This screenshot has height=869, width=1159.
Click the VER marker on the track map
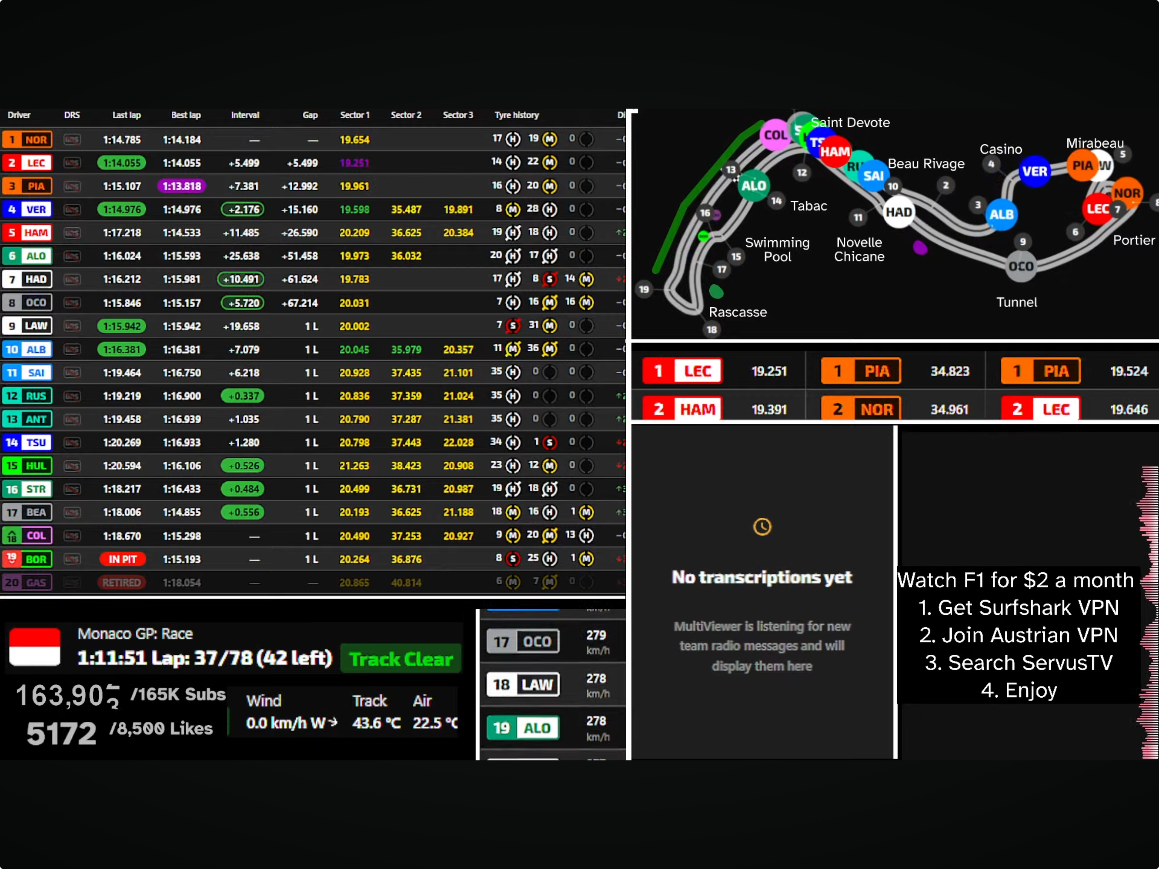(x=1035, y=171)
